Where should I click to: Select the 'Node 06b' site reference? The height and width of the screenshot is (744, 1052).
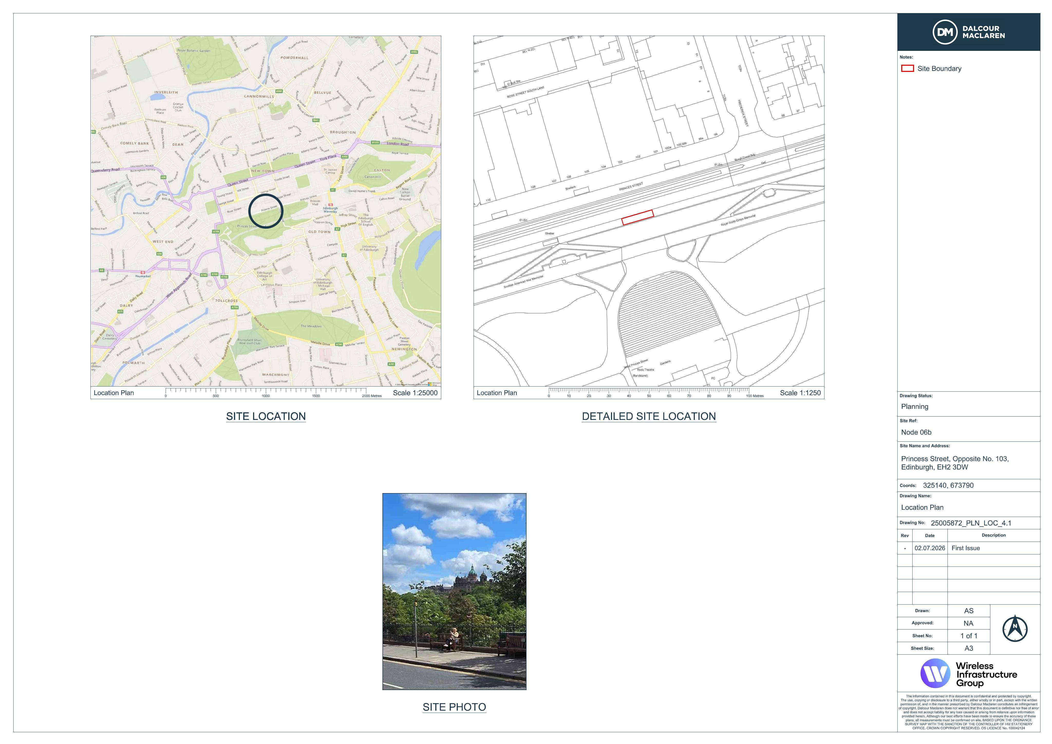916,432
